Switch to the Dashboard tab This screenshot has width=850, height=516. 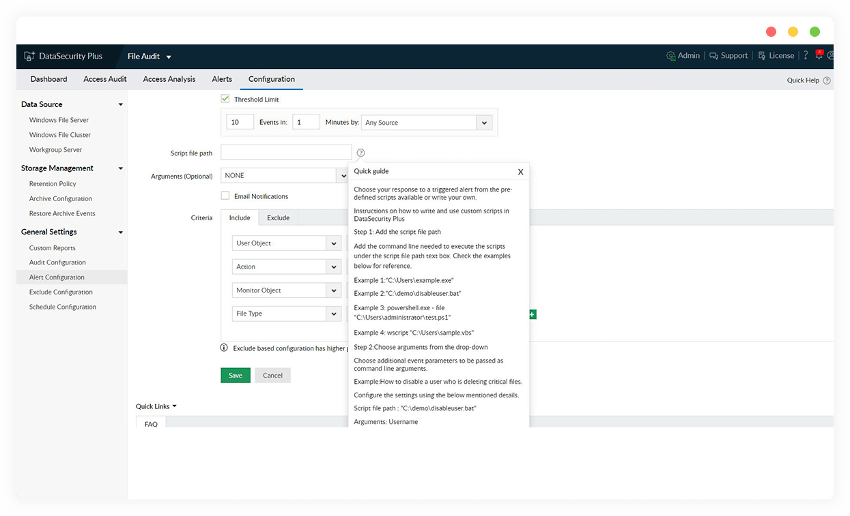point(48,79)
